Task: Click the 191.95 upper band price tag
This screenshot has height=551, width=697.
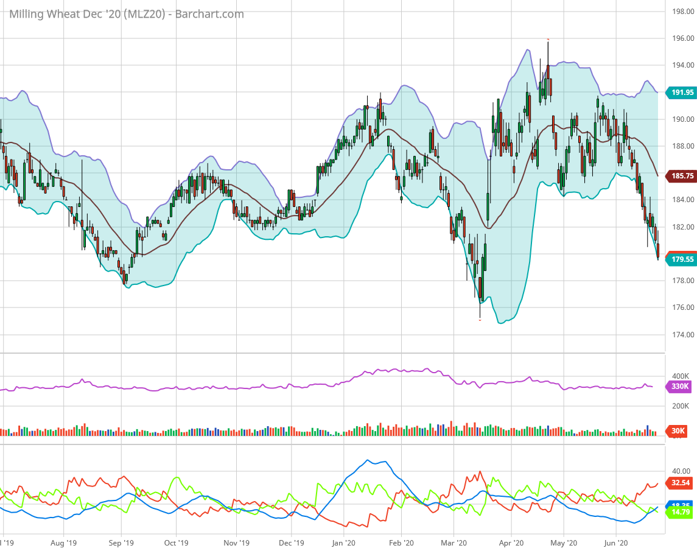Action: coord(682,93)
